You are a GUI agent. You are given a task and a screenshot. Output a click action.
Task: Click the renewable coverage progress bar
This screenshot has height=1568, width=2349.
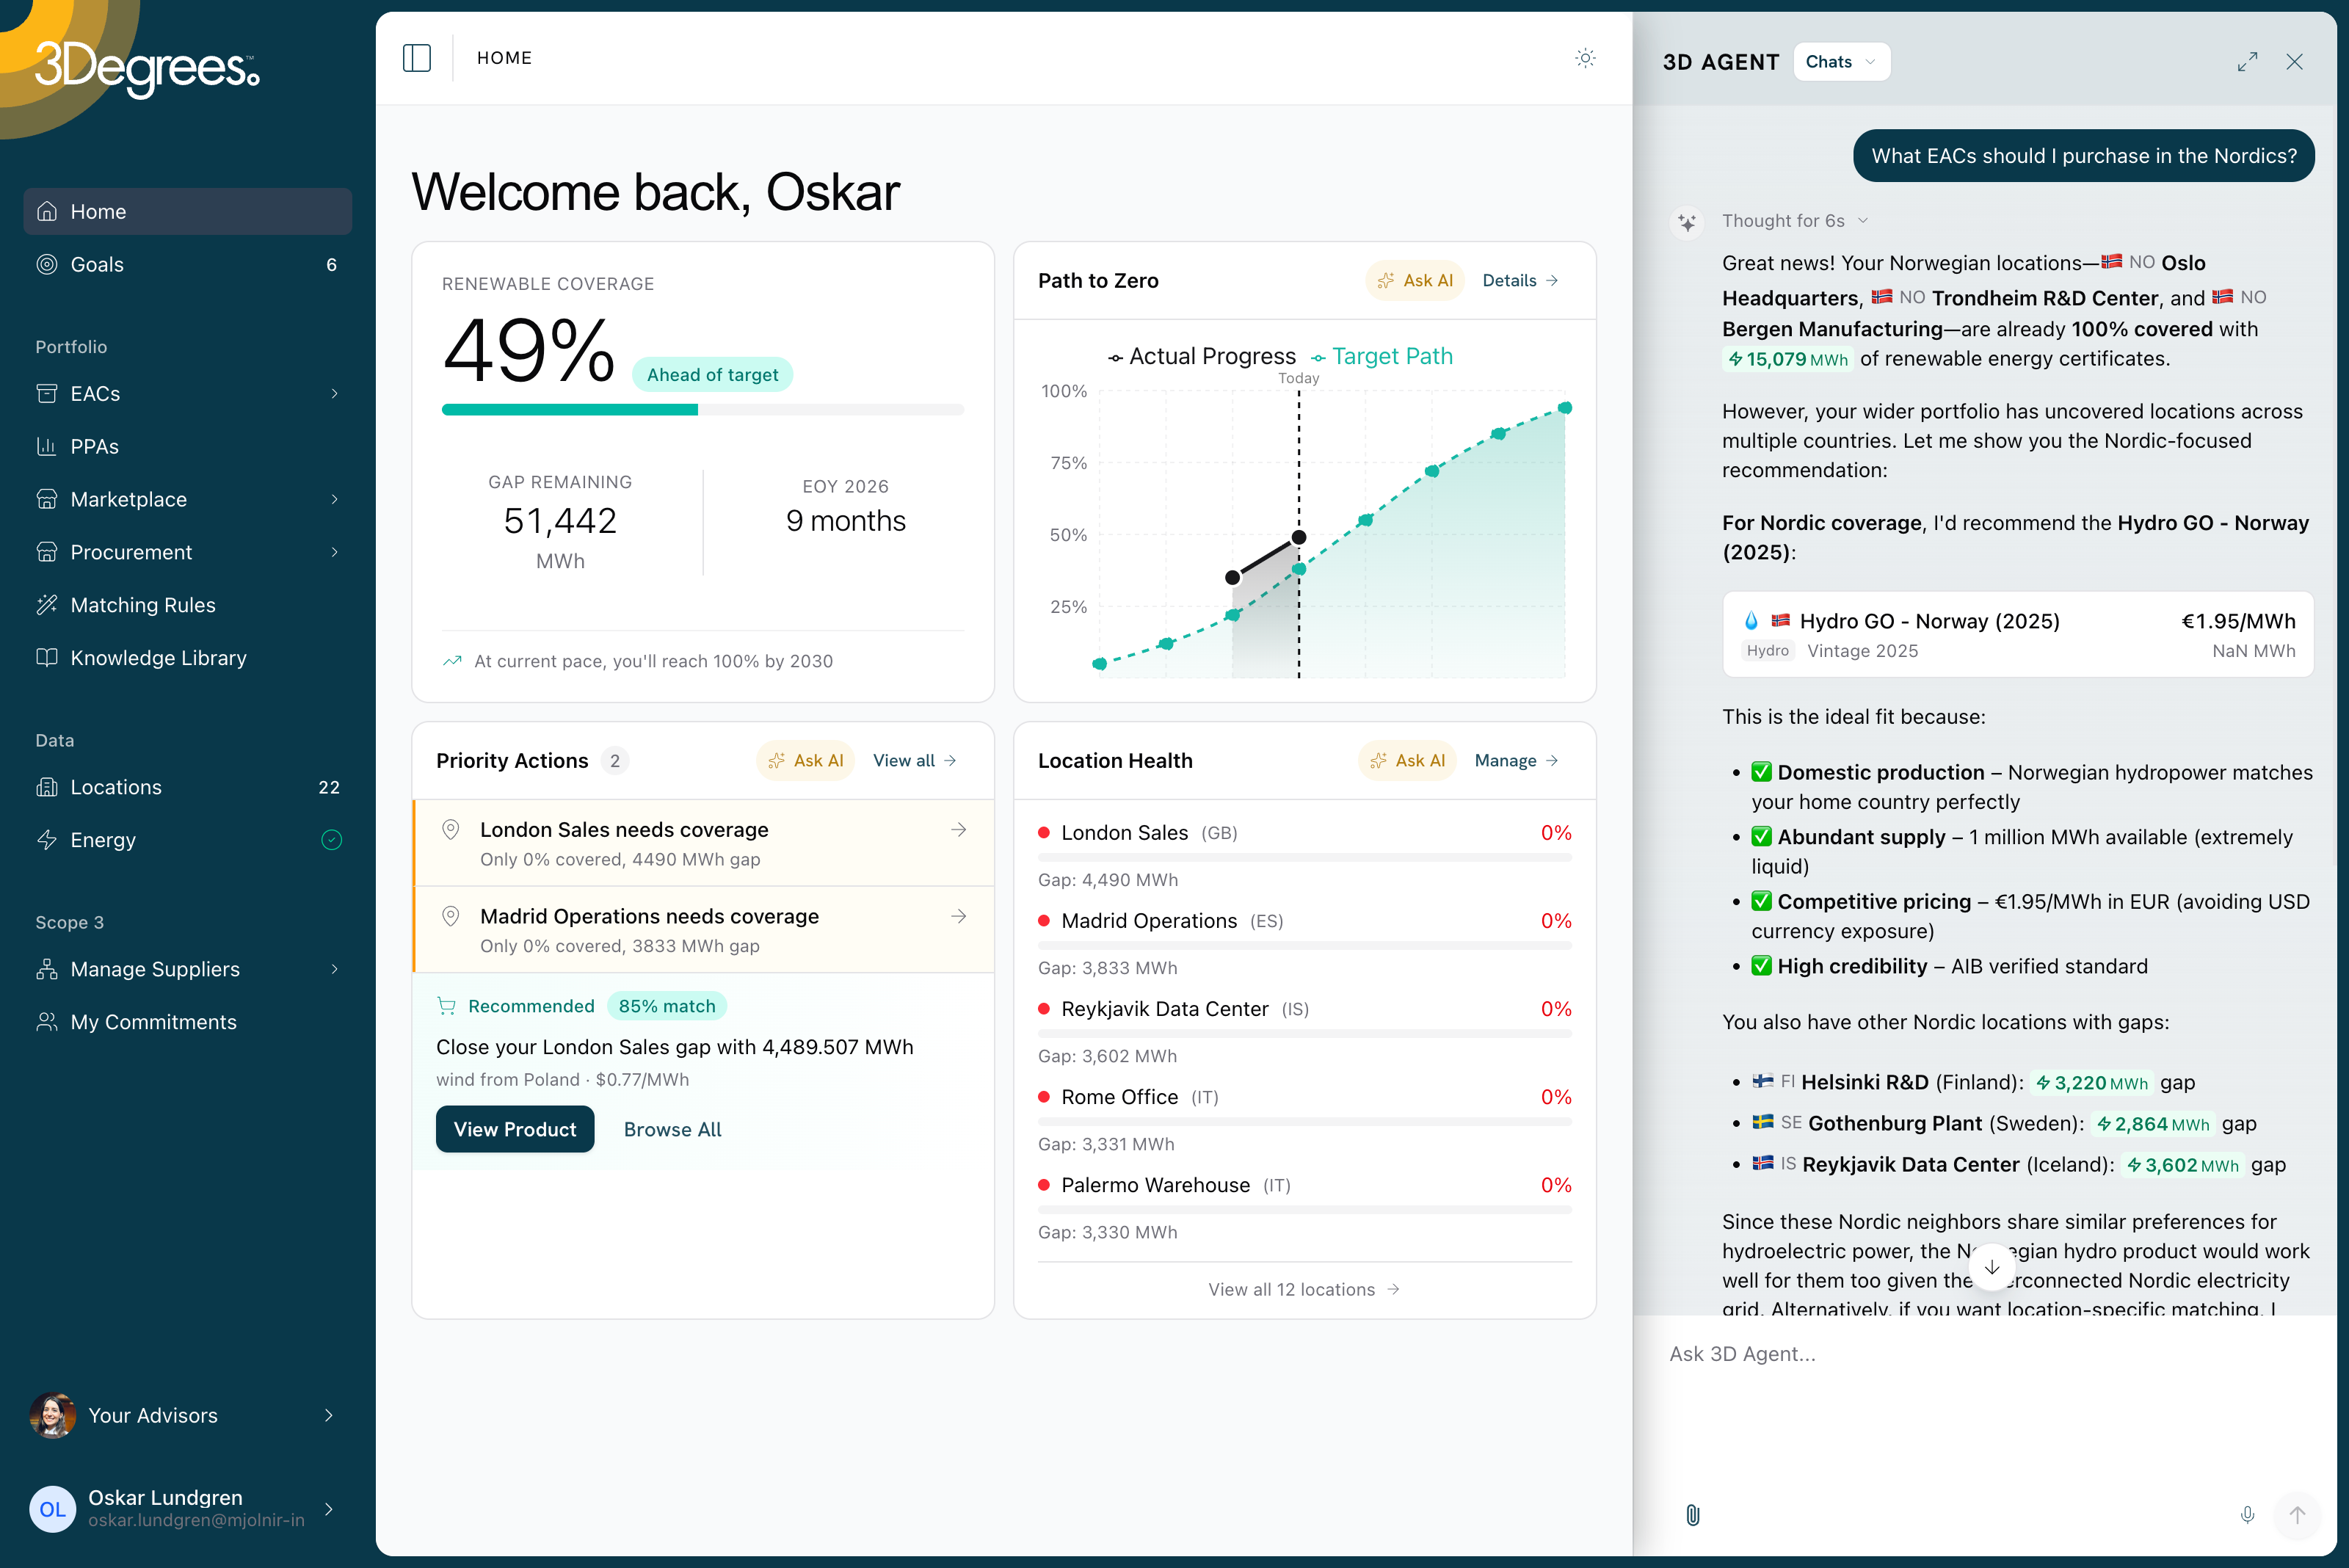(702, 410)
